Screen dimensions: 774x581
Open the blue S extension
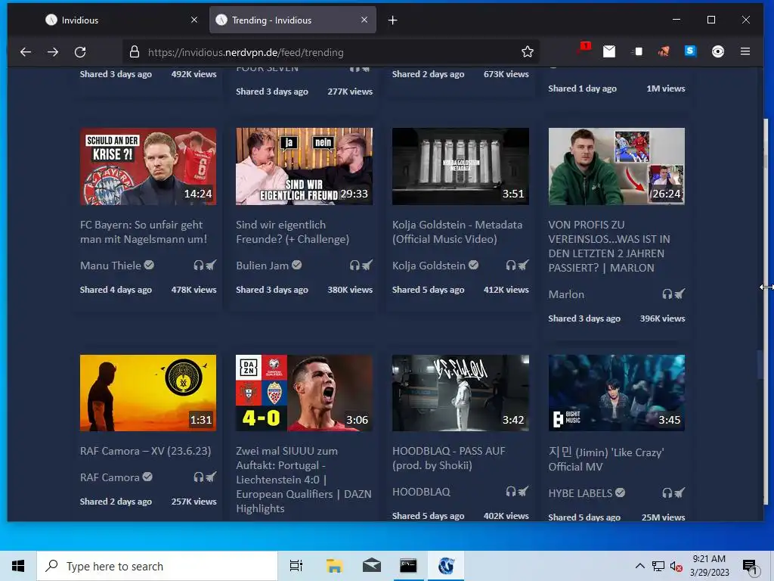(690, 51)
